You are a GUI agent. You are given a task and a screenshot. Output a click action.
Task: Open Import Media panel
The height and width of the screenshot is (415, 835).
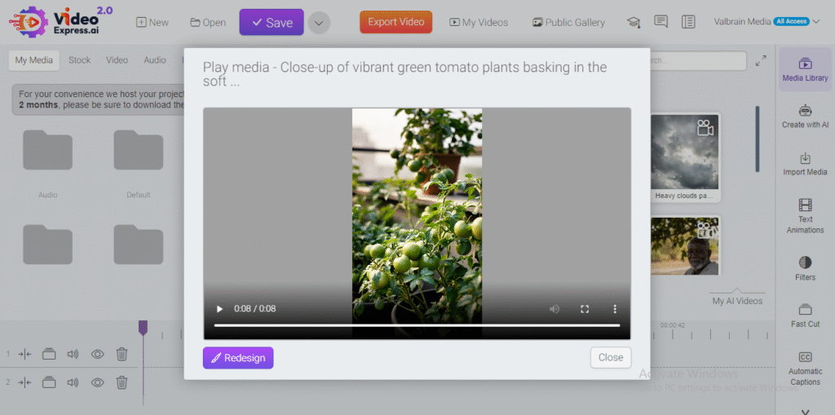[x=805, y=164]
